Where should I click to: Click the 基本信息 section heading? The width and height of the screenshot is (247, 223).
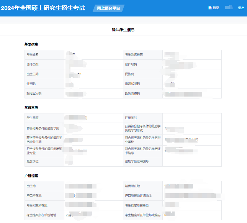pyautogui.click(x=31, y=44)
